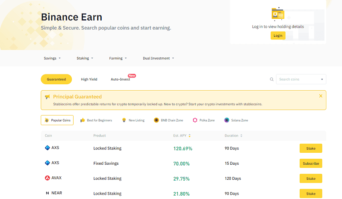Click the AXS coin icon in Fixed Savings row
The image size is (342, 199).
pos(47,163)
